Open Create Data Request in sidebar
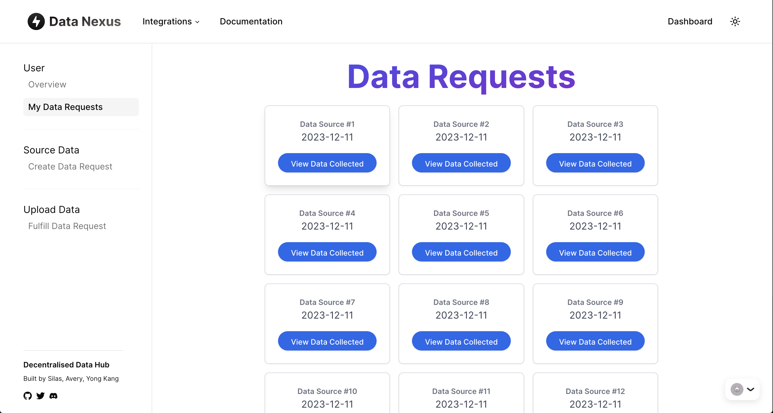 pos(70,166)
